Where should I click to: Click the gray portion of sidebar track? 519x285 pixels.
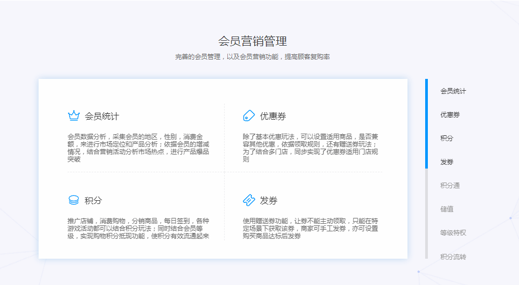coord(426,215)
